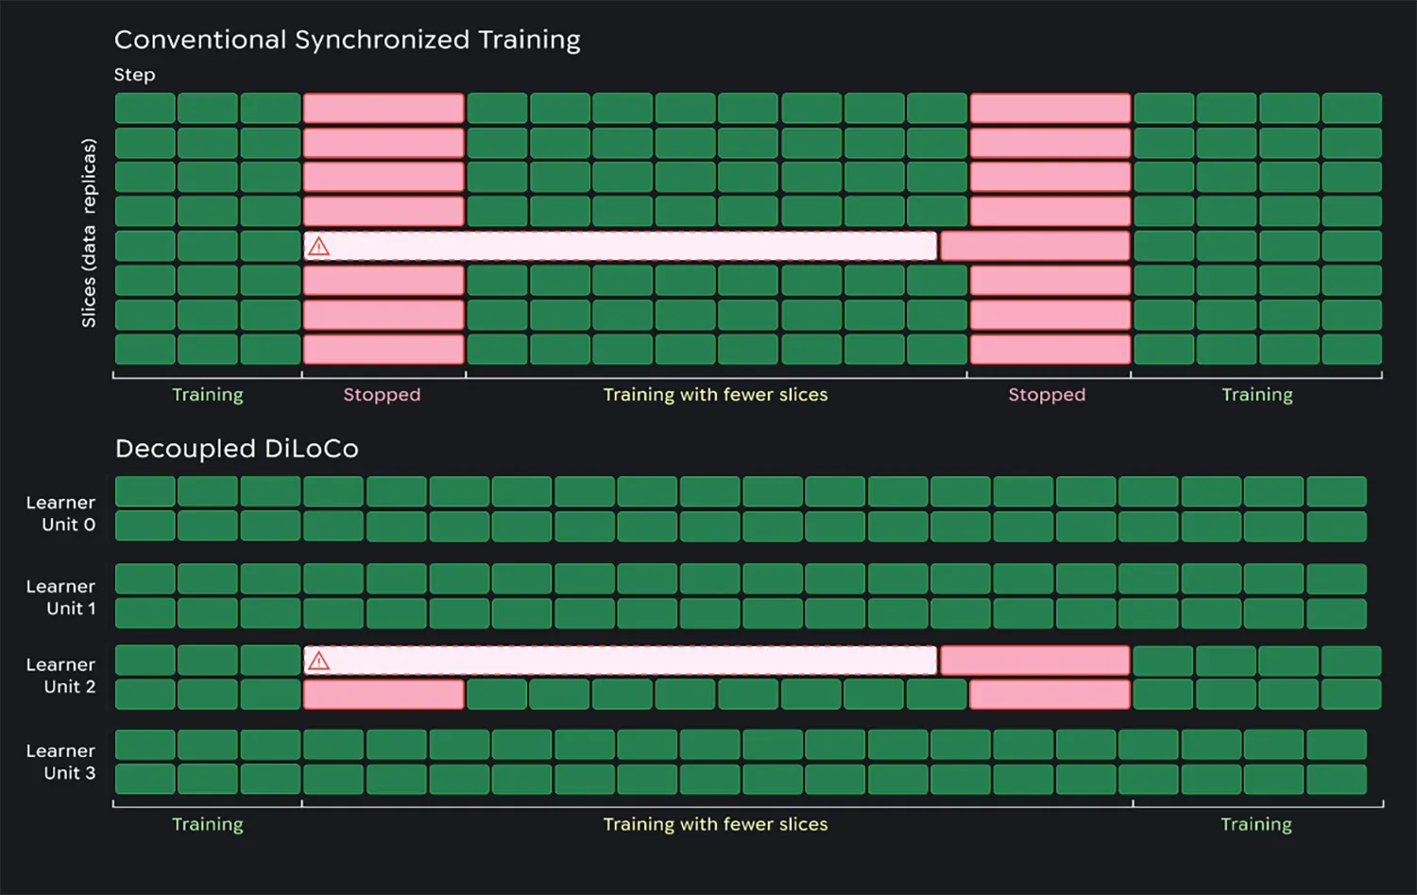The width and height of the screenshot is (1417, 895).
Task: Click Training with fewer slices under top chart
Action: click(715, 394)
